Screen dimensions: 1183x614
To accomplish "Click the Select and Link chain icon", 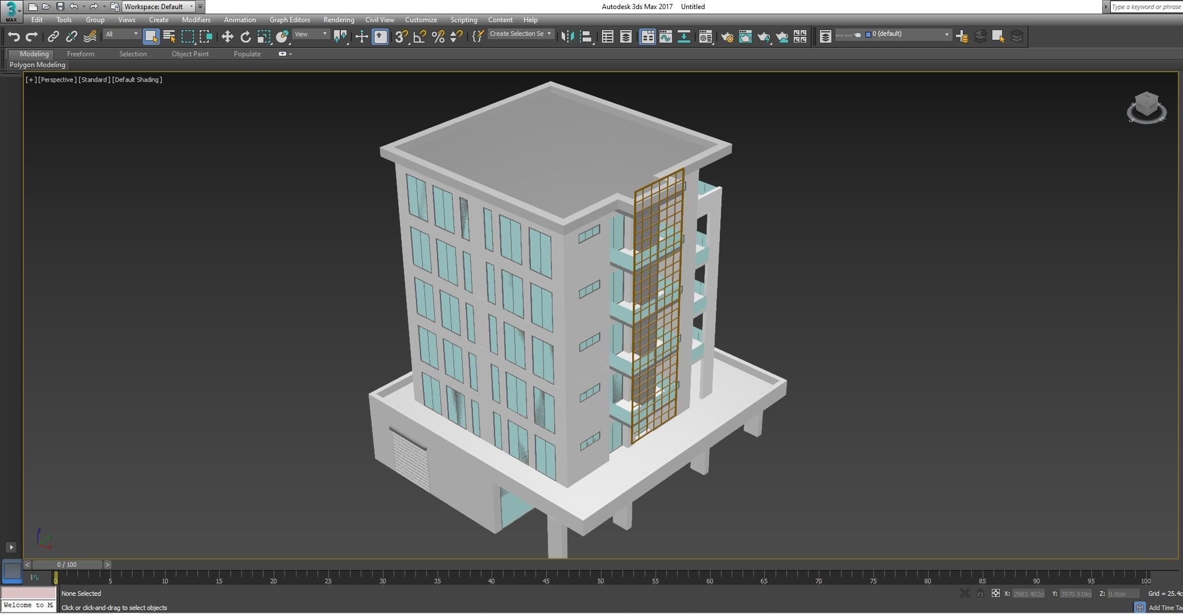I will pos(53,37).
